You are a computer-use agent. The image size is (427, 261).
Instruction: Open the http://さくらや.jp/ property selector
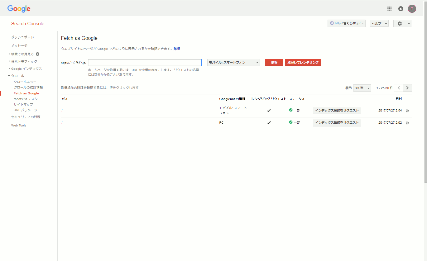pyautogui.click(x=347, y=23)
